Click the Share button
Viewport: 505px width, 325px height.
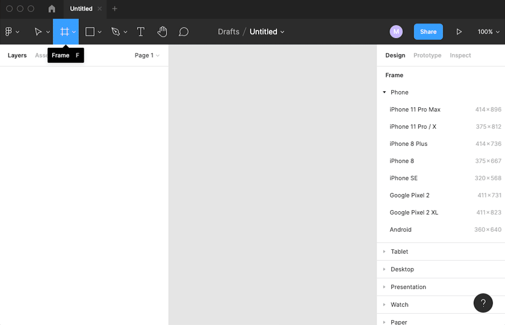click(x=428, y=32)
